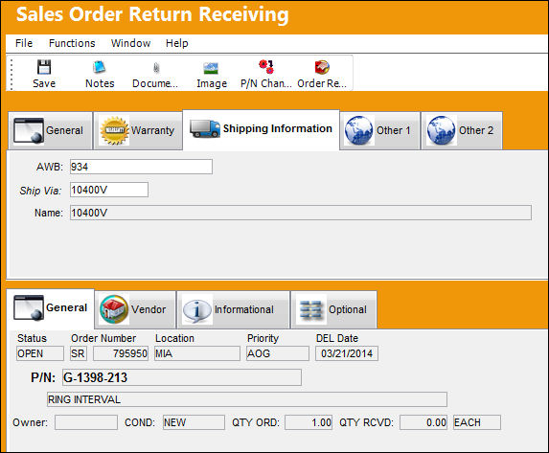This screenshot has height=453, width=549.
Task: Click the DEL Date label
Action: (337, 338)
